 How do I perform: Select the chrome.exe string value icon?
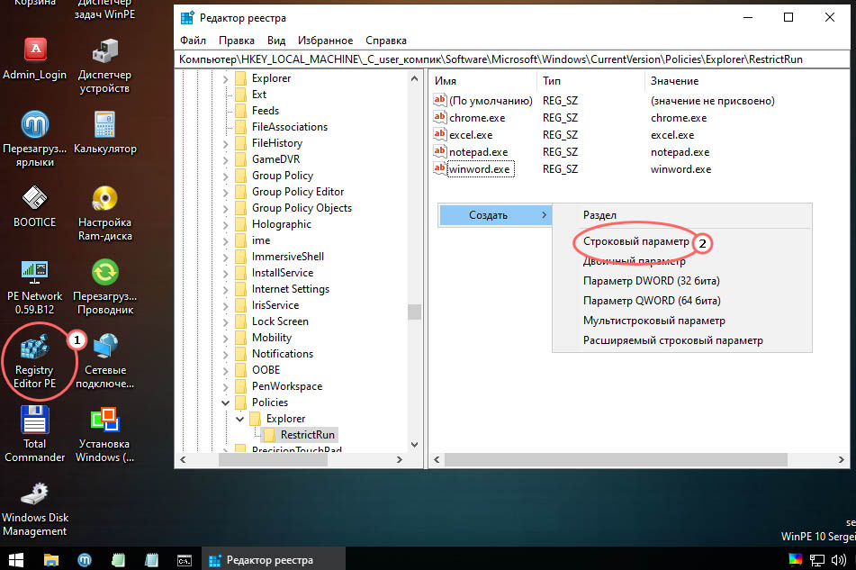439,117
